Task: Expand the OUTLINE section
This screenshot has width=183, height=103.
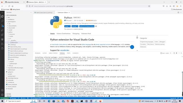Action: point(9,94)
